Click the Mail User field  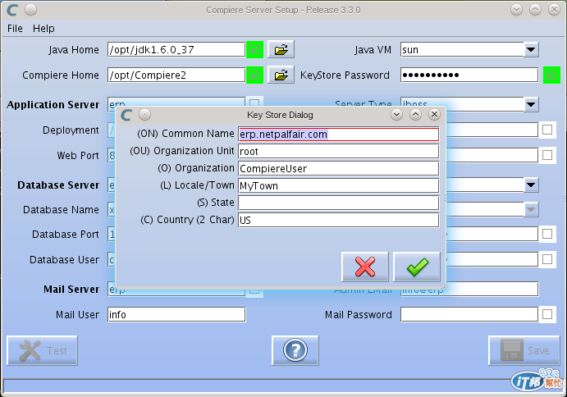[x=176, y=314]
